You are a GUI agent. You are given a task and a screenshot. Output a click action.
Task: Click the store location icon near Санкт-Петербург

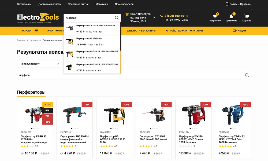[x=127, y=14]
